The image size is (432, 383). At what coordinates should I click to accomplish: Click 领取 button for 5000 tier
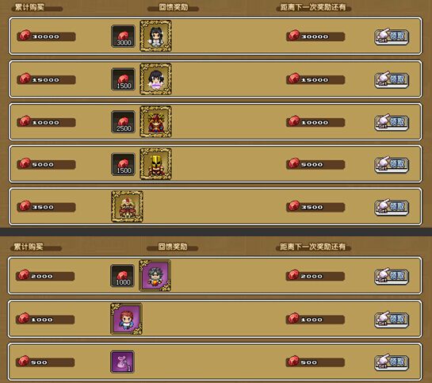pos(392,164)
